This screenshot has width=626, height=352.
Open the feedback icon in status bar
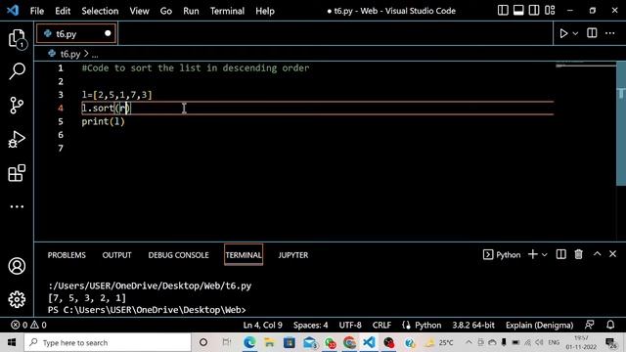coord(589,325)
